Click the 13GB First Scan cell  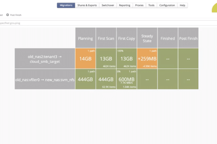[x=106, y=58]
